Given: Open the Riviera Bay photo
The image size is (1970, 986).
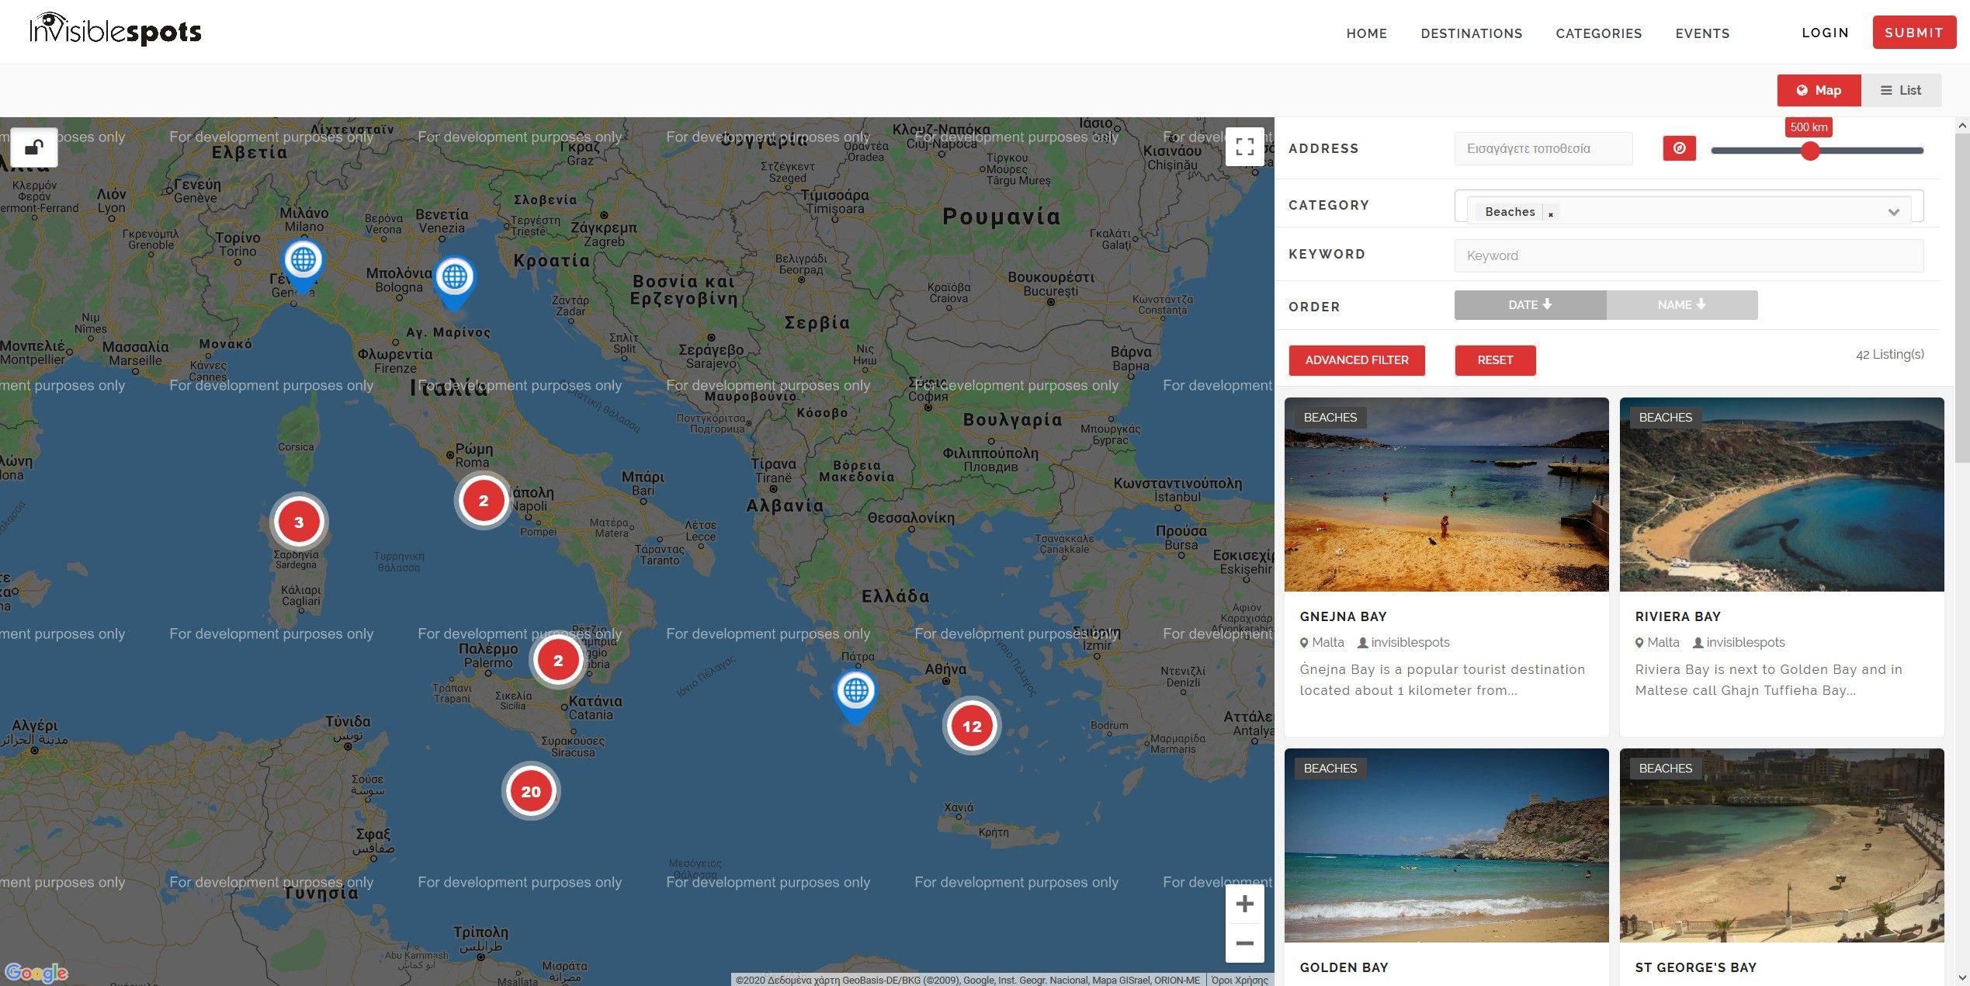Looking at the screenshot, I should pos(1781,495).
